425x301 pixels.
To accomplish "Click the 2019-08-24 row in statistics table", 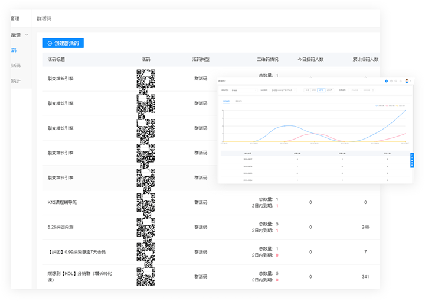I will click(315, 180).
